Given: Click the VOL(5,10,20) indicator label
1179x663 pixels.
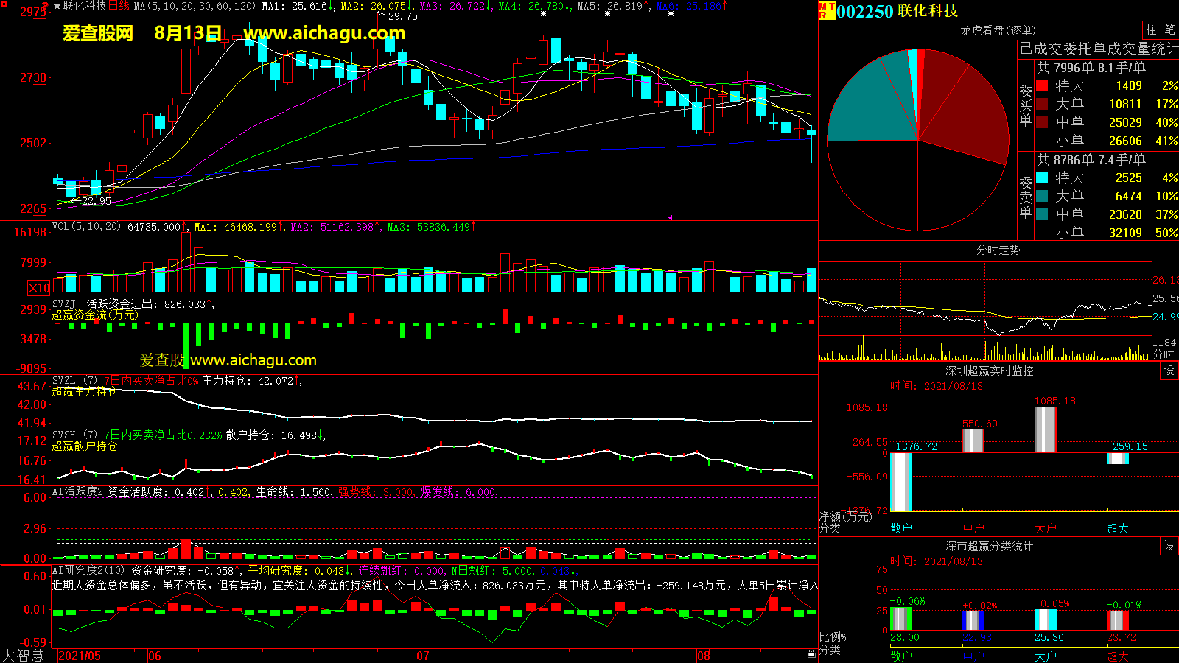Looking at the screenshot, I should pos(86,227).
